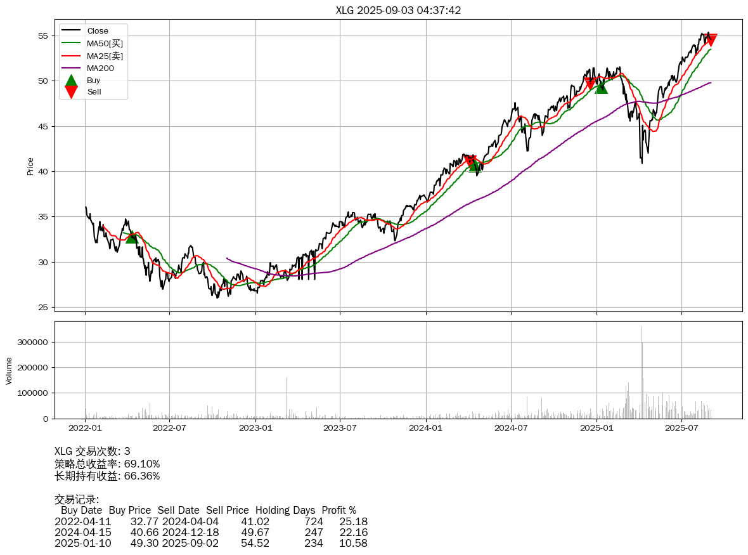The width and height of the screenshot is (748, 555).
Task: Select the MA50[买] legend label
Action: coord(105,43)
